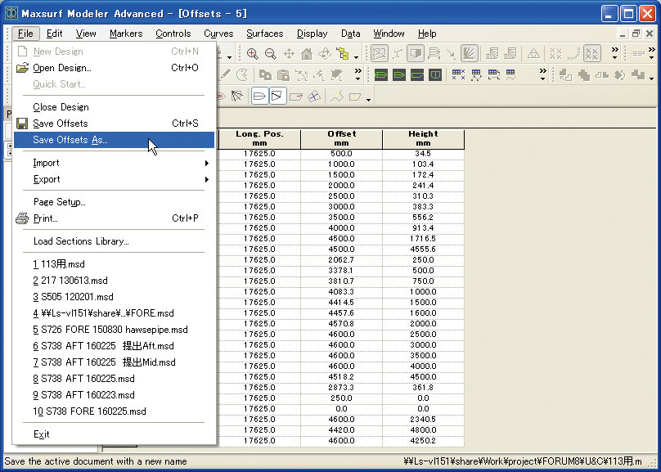Open the Surfaces menu

(264, 34)
